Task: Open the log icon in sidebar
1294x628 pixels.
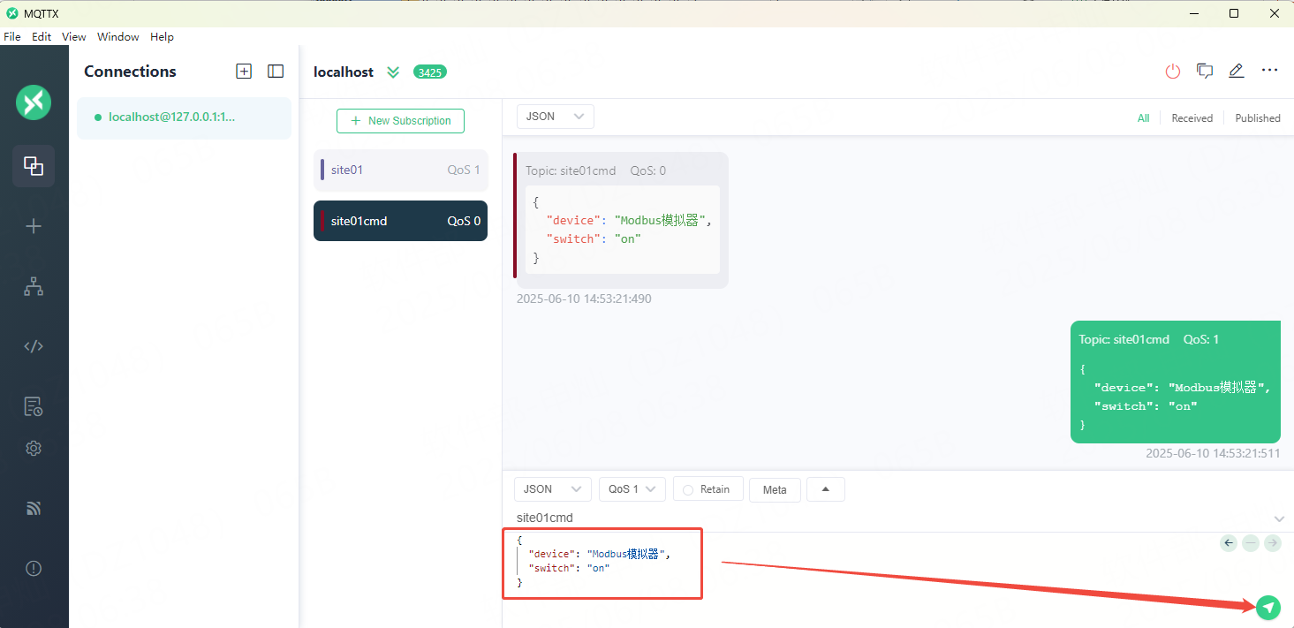Action: click(34, 406)
